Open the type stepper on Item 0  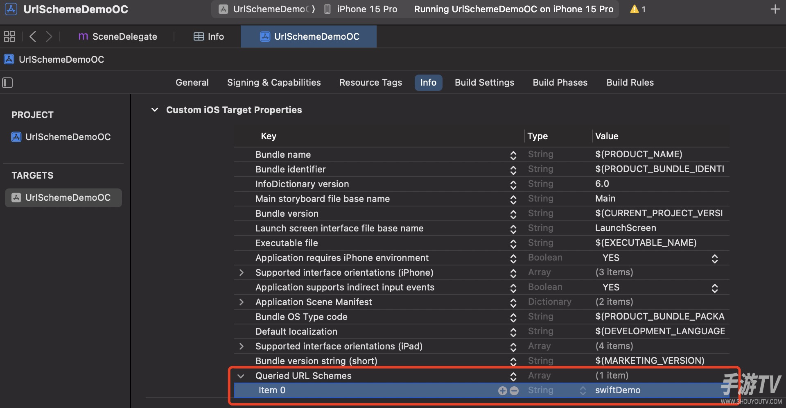click(583, 391)
